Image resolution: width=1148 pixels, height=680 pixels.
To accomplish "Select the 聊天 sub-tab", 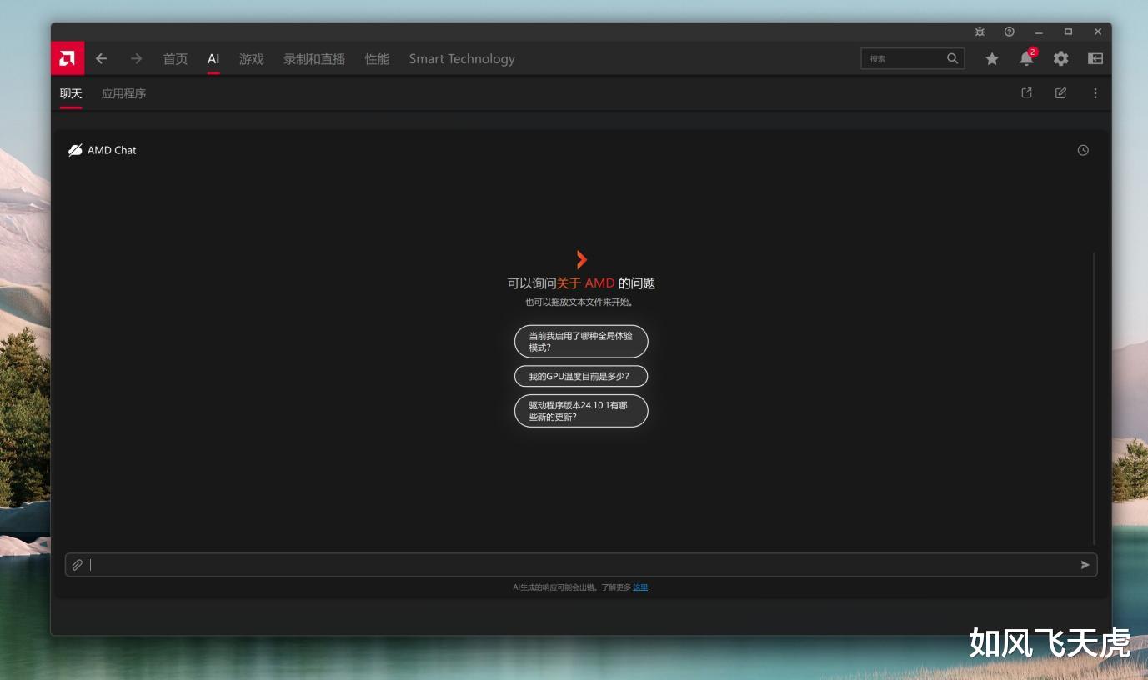I will pyautogui.click(x=71, y=93).
